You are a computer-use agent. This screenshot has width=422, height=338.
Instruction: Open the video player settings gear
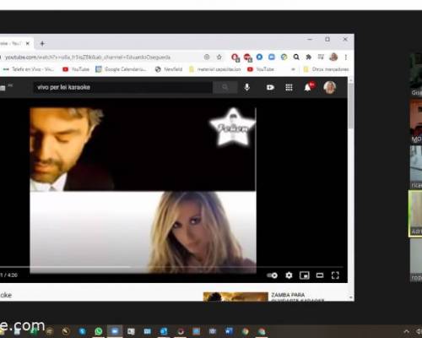pyautogui.click(x=289, y=275)
